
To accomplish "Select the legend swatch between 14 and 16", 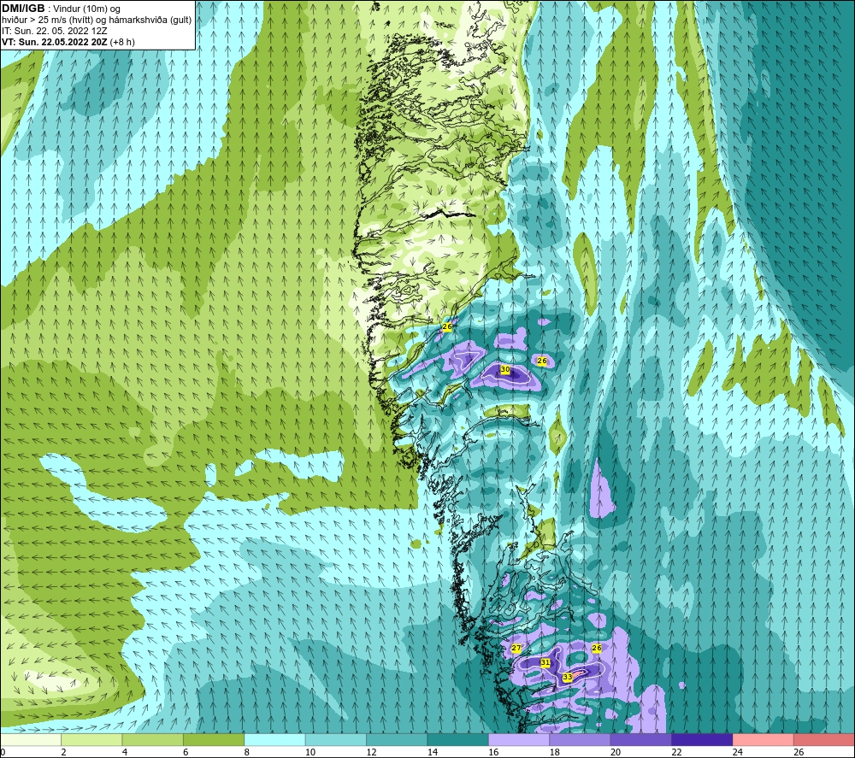I will pyautogui.click(x=458, y=740).
